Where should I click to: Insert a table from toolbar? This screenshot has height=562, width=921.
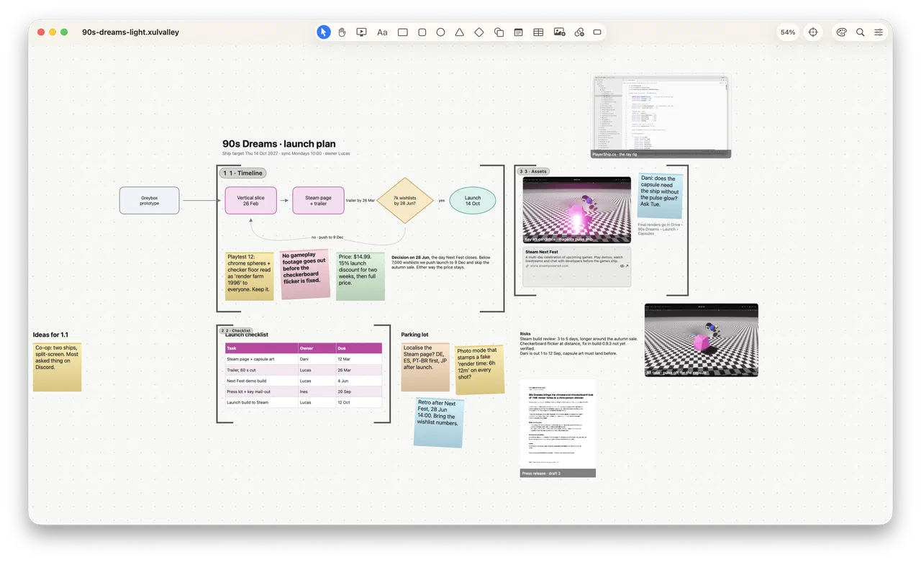pos(538,32)
